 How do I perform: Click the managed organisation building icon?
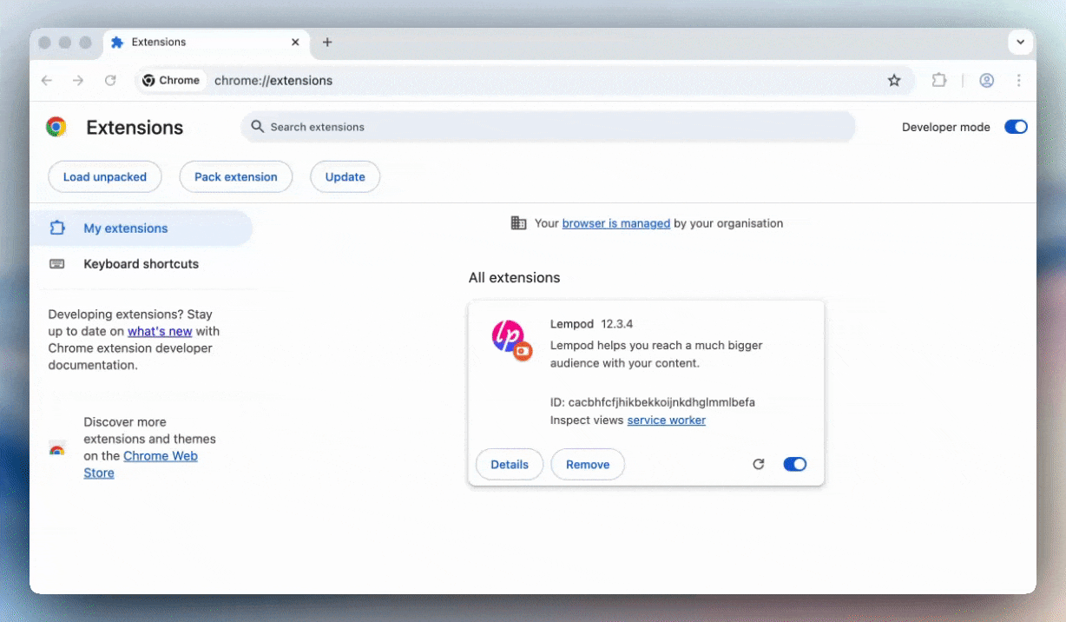coord(518,223)
